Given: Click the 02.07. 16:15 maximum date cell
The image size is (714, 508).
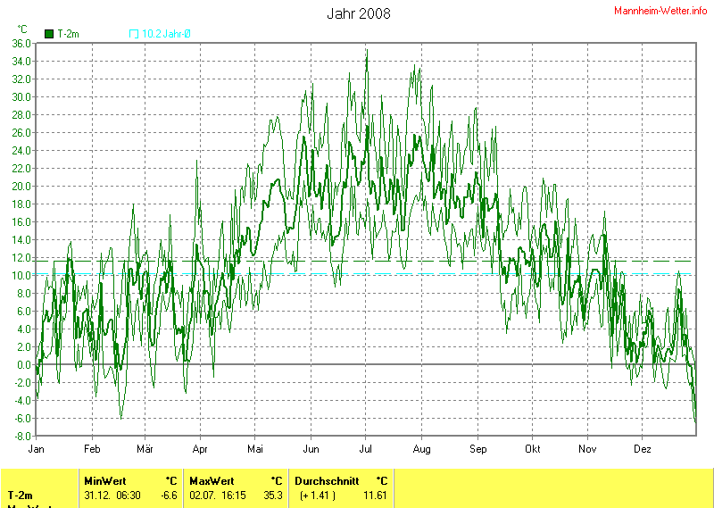Looking at the screenshot, I should [218, 495].
